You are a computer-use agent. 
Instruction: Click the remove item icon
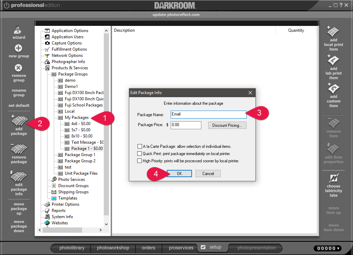[334, 123]
